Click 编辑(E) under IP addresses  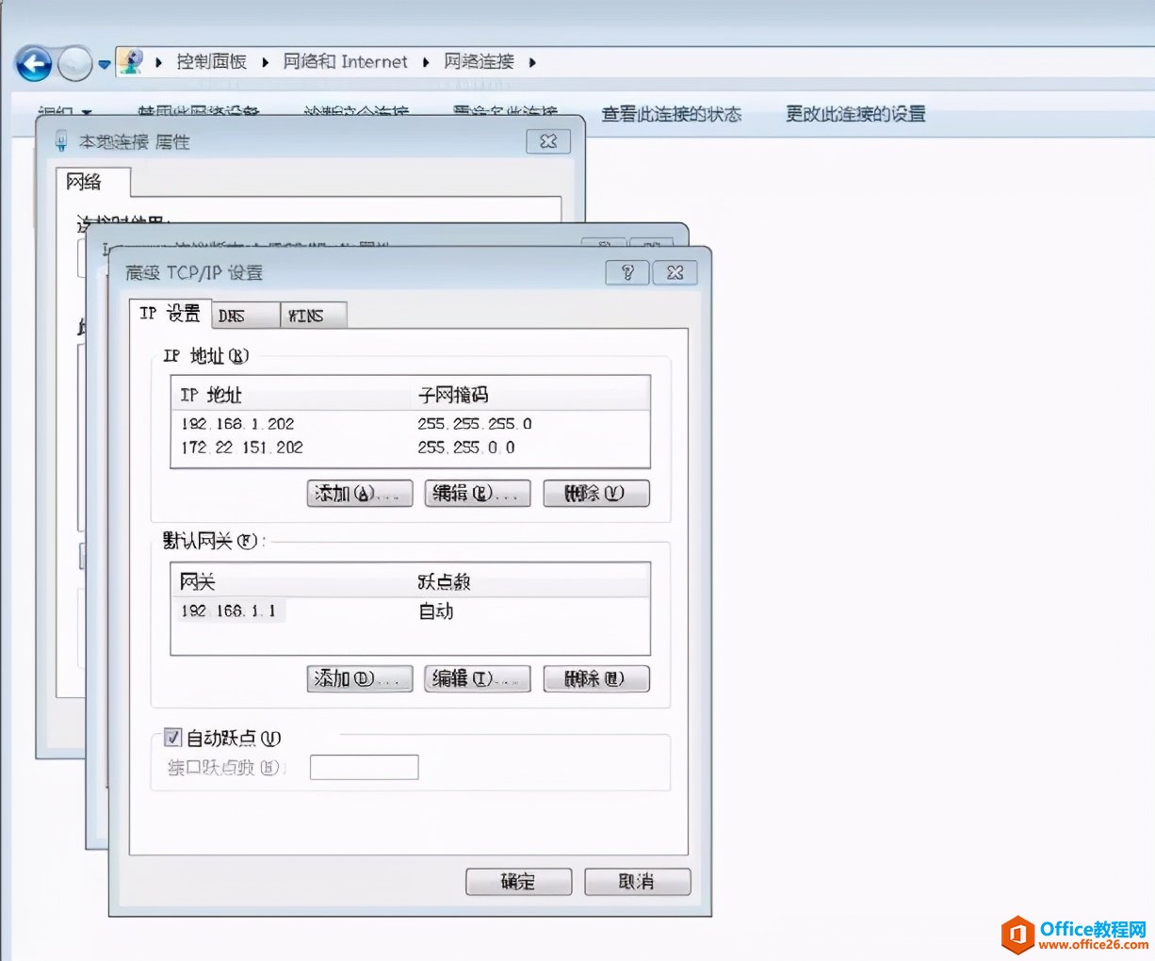(478, 494)
